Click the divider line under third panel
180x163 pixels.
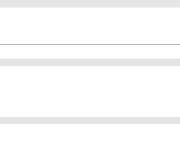(90, 154)
